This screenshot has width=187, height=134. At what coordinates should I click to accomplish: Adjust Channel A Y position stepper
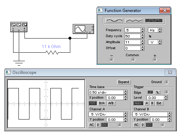[125, 120]
